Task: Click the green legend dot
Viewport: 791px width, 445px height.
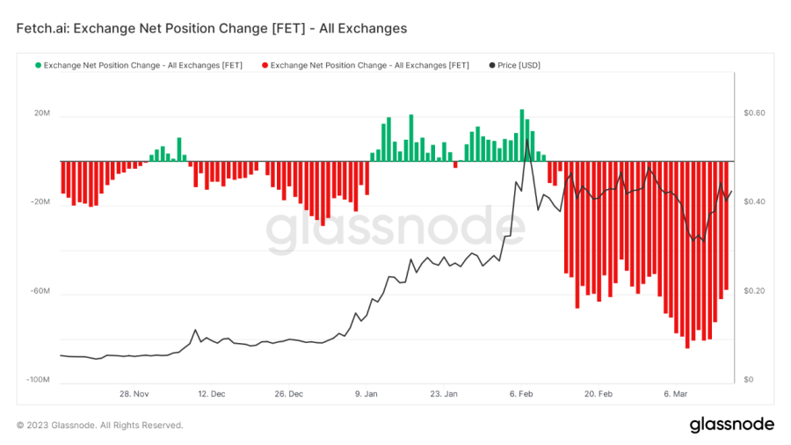Action: pyautogui.click(x=38, y=66)
